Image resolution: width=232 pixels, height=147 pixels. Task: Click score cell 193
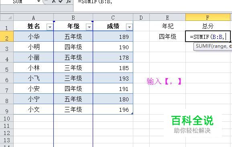click(113, 78)
